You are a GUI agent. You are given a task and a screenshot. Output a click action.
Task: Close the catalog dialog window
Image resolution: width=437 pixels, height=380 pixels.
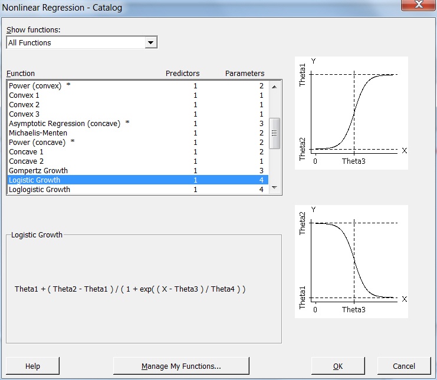pyautogui.click(x=418, y=5)
